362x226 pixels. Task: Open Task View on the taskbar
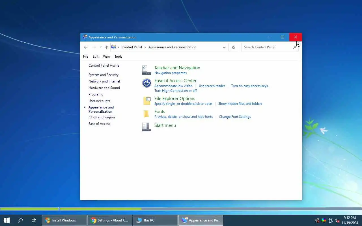[34, 220]
